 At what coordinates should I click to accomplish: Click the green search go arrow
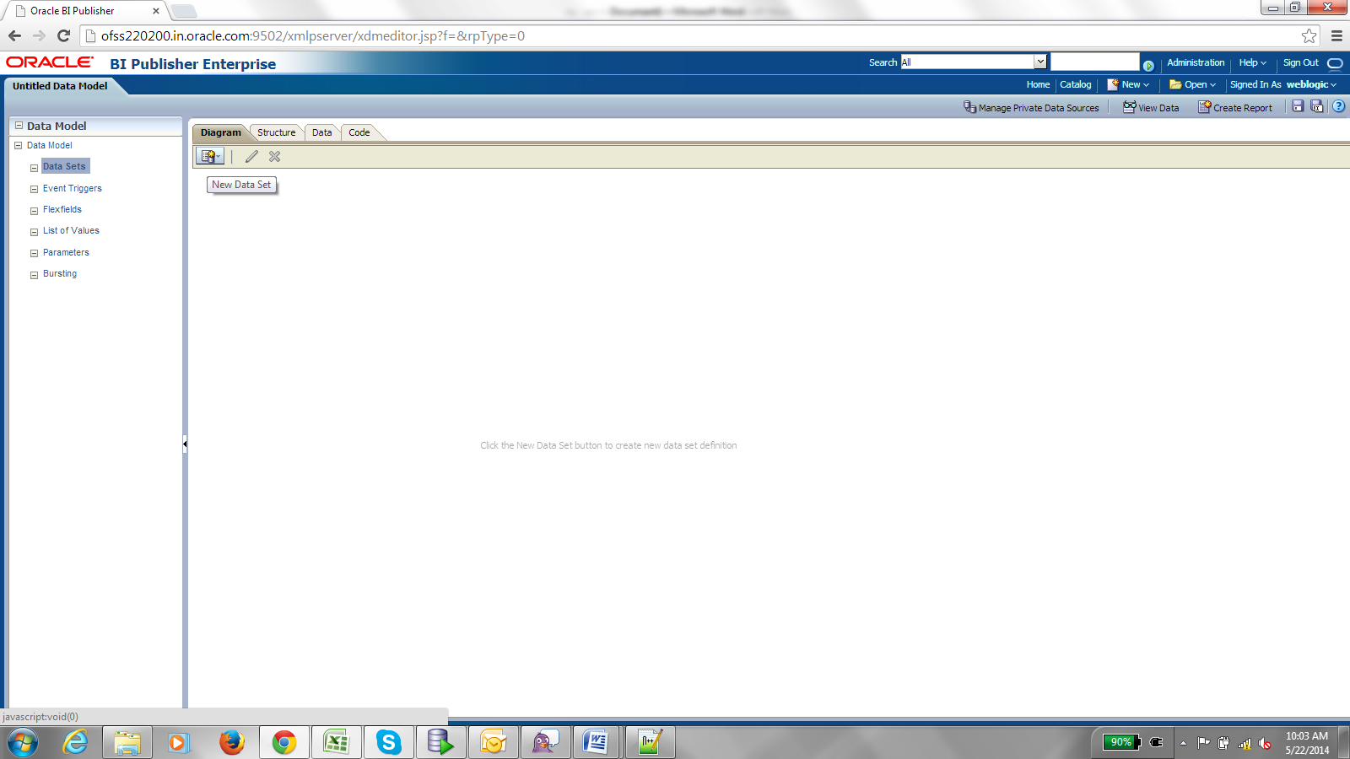pyautogui.click(x=1148, y=65)
